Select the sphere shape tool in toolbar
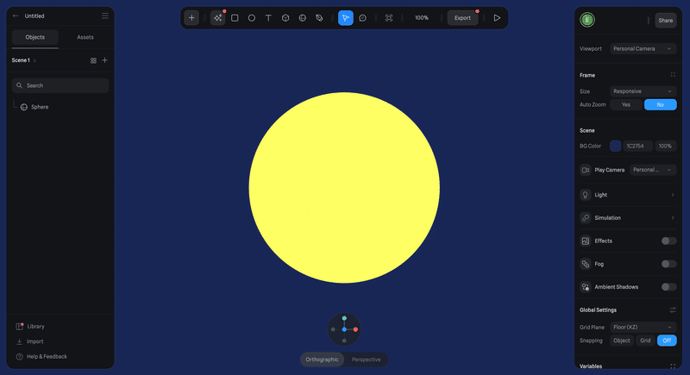The width and height of the screenshot is (690, 375). point(303,18)
